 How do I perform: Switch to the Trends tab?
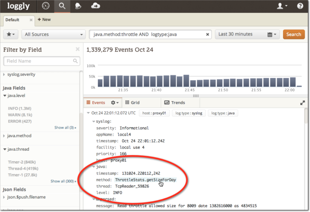[x=174, y=102]
